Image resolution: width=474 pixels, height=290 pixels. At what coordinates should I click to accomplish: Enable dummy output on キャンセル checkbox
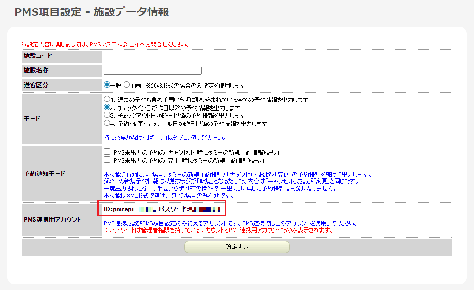tap(107, 152)
